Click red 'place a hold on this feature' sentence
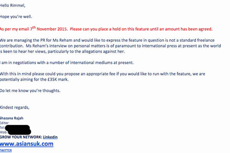This screenshot has width=230, height=153. (x=141, y=29)
